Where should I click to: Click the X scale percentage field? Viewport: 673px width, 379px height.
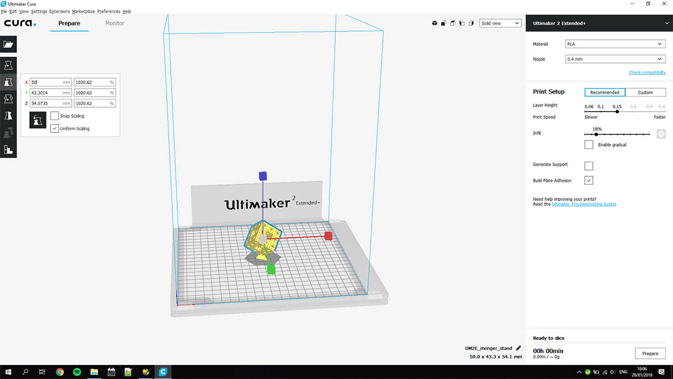pos(95,82)
